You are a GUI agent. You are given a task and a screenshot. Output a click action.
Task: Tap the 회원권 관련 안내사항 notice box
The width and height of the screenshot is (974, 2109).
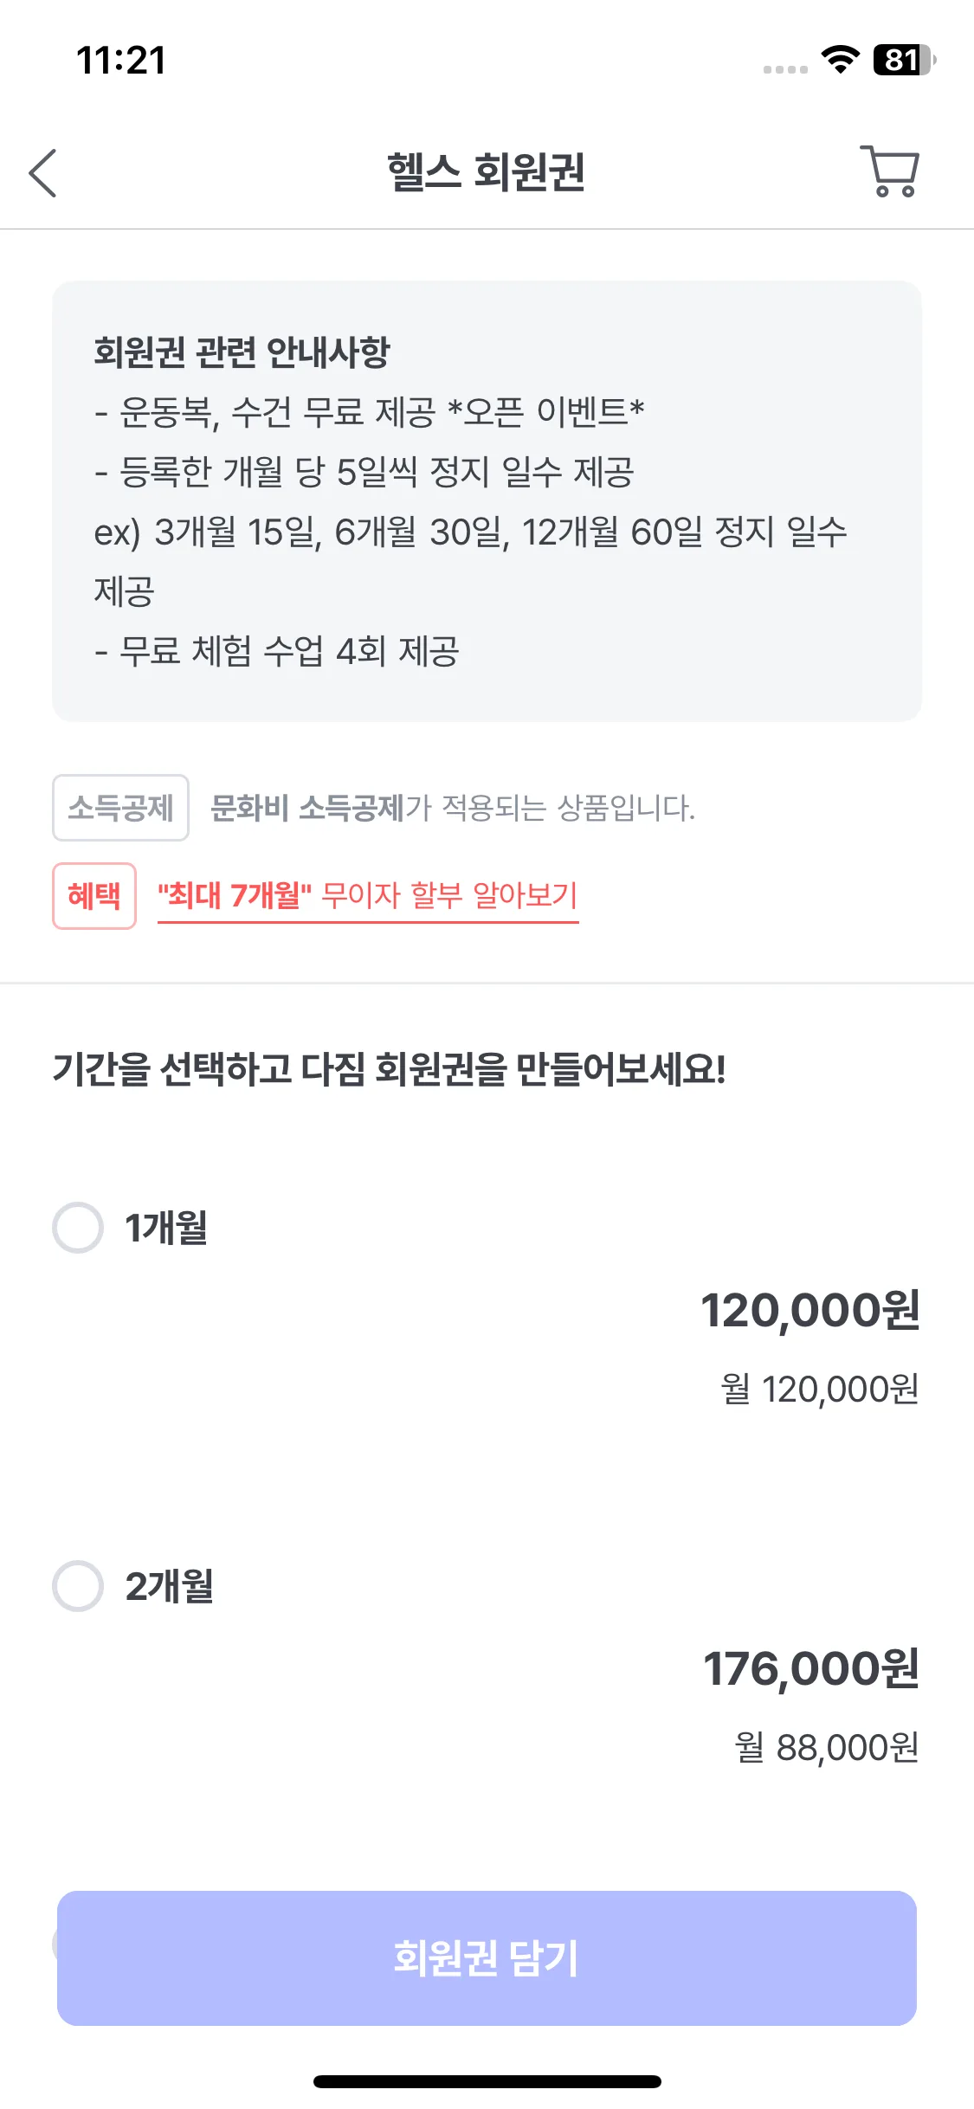point(487,500)
